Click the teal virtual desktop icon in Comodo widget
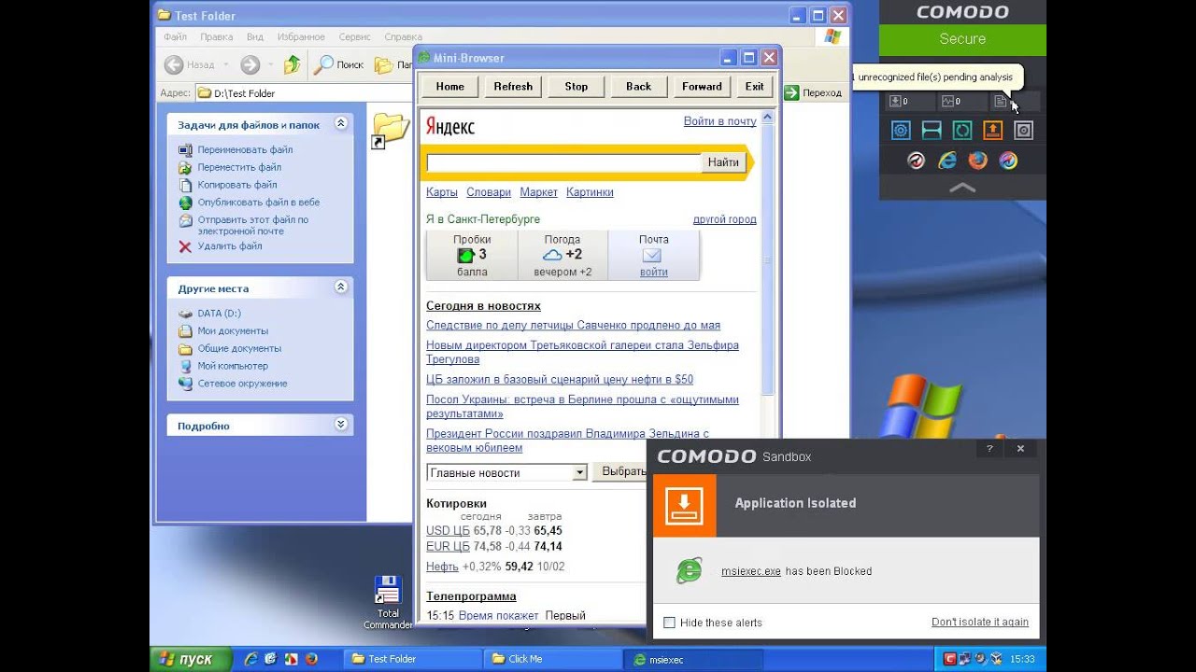The height and width of the screenshot is (672, 1196). [x=932, y=131]
